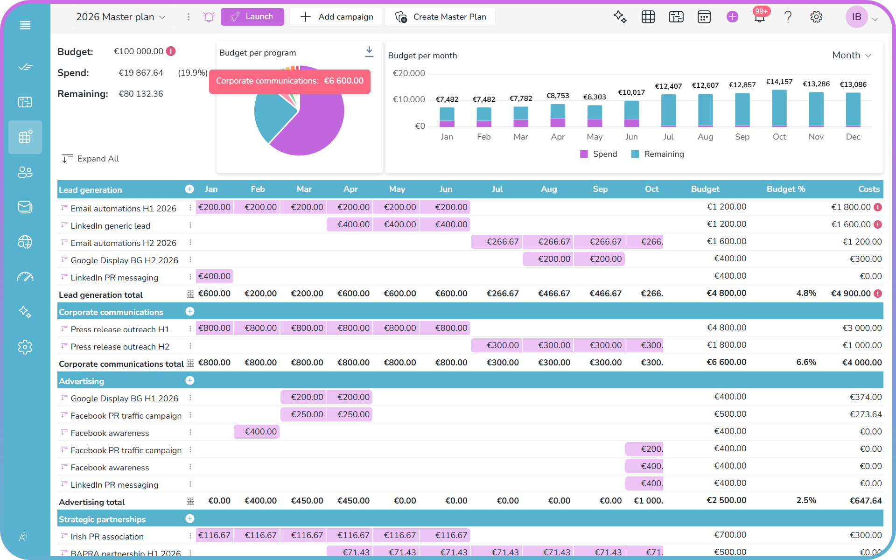The height and width of the screenshot is (560, 896).
Task: Click the red warning icon beside Budget
Action: click(171, 51)
